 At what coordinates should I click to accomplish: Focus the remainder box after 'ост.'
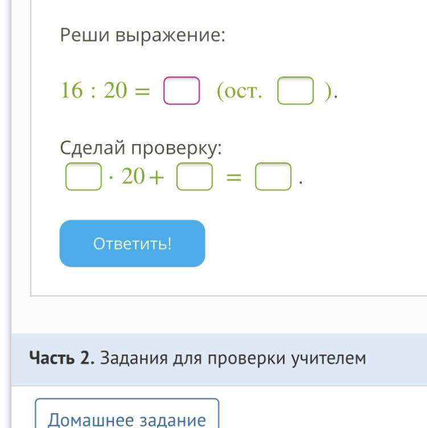295,91
